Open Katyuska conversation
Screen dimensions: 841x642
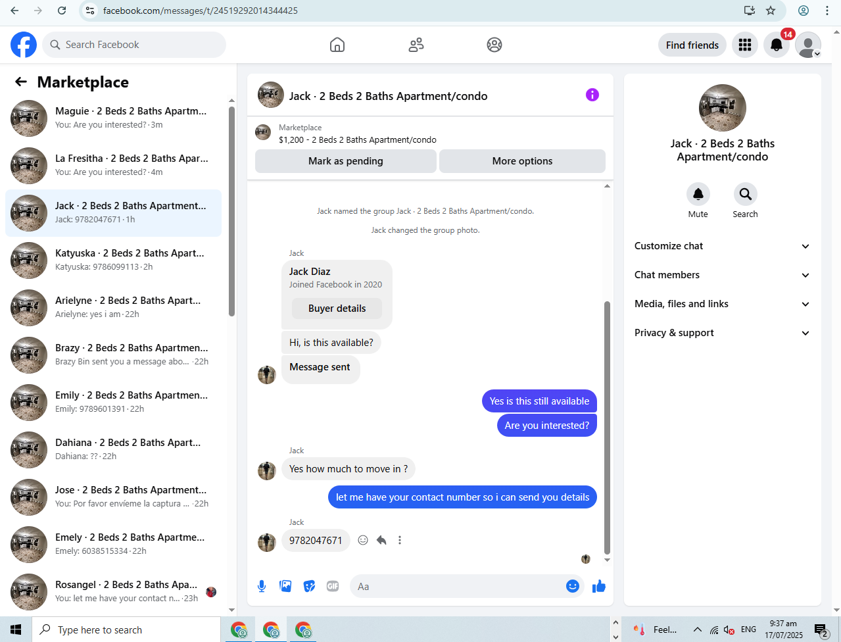113,260
